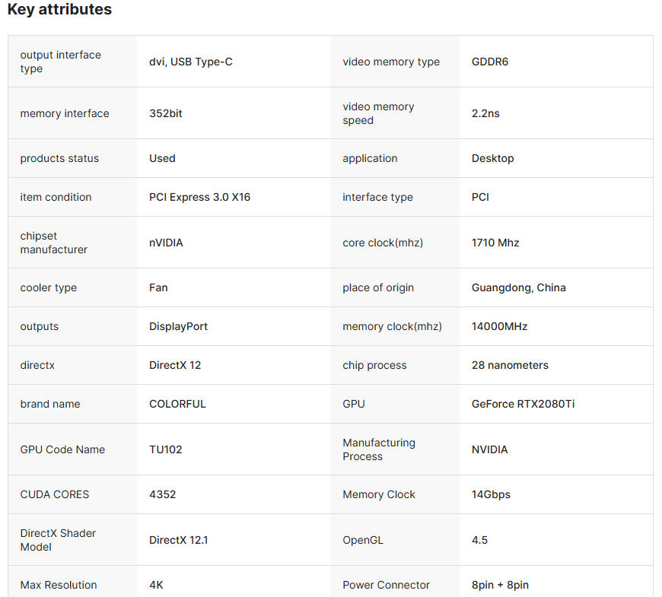The image size is (662, 597).
Task: Click the '4K' value
Action: [x=156, y=585]
